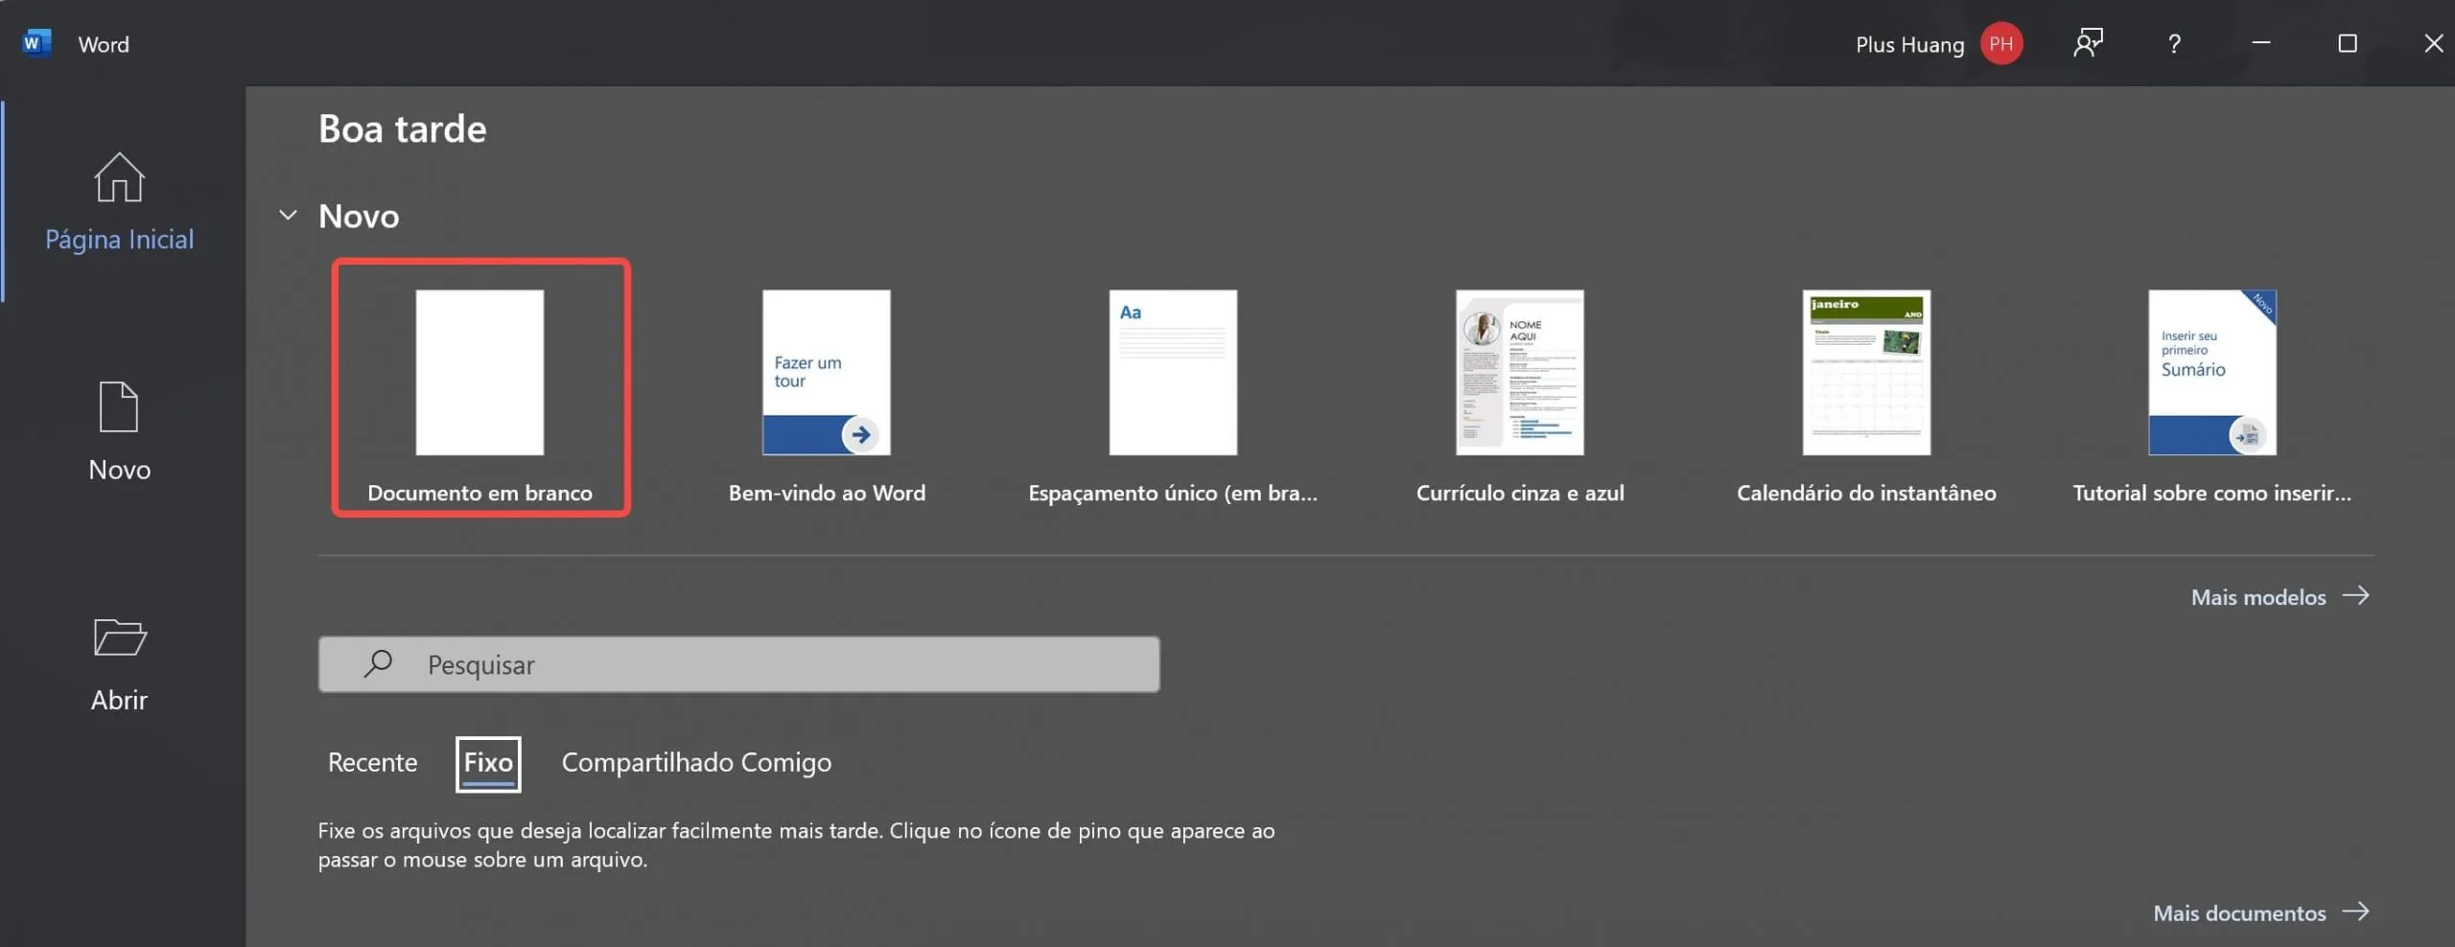Screen dimensions: 2455x947
Task: Close the Word window
Action: 2434,43
